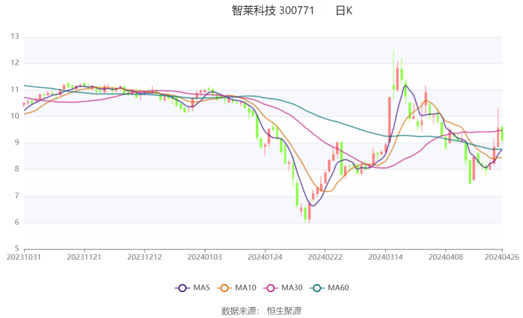Click the 数据来源 label text
This screenshot has width=523, height=318.
(240, 311)
